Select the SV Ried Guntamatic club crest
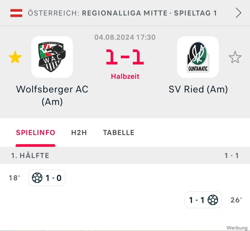This screenshot has width=250, height=231. pyautogui.click(x=198, y=57)
